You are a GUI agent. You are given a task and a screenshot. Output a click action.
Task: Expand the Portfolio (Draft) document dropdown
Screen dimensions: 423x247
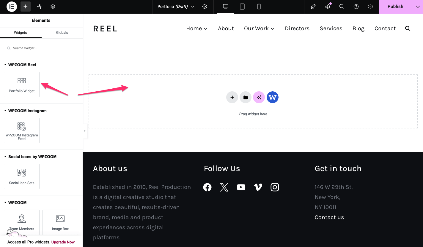tap(193, 7)
